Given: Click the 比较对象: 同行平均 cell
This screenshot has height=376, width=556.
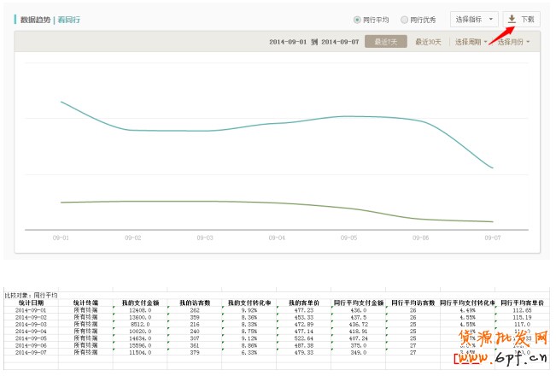Looking at the screenshot, I should (x=31, y=296).
